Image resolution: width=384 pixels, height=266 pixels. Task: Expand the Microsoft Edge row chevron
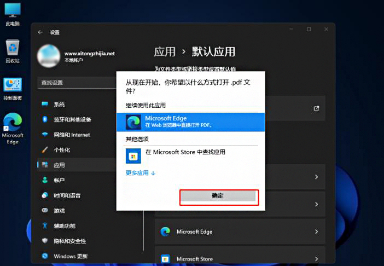click(x=316, y=232)
